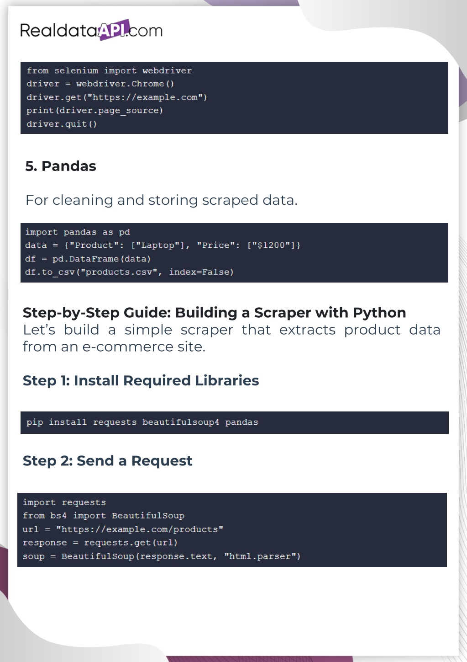Click the example.com/products URL string
This screenshot has height=662, width=467.
point(140,529)
